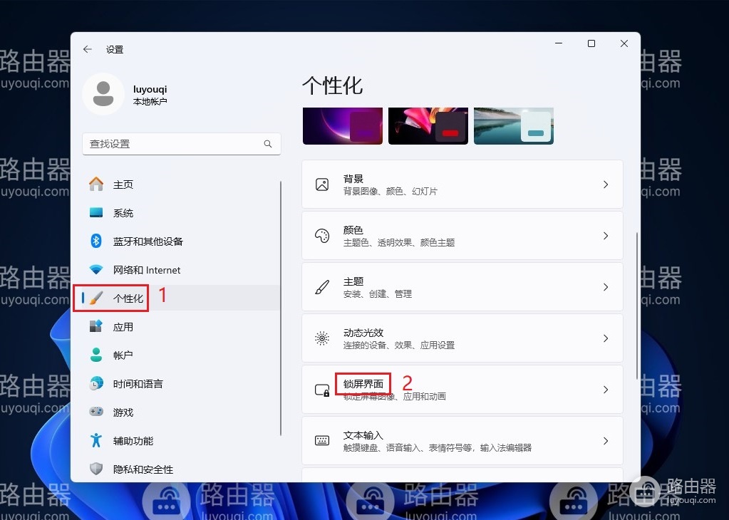Click the lock screen icon in 锁屏界面 row
Image resolution: width=729 pixels, height=520 pixels.
coord(322,390)
